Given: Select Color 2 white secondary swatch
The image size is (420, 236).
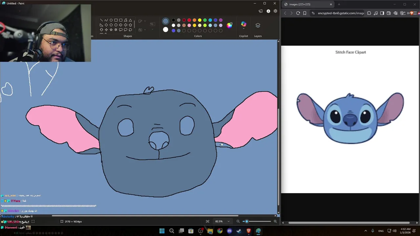Looking at the screenshot, I should 165,29.
